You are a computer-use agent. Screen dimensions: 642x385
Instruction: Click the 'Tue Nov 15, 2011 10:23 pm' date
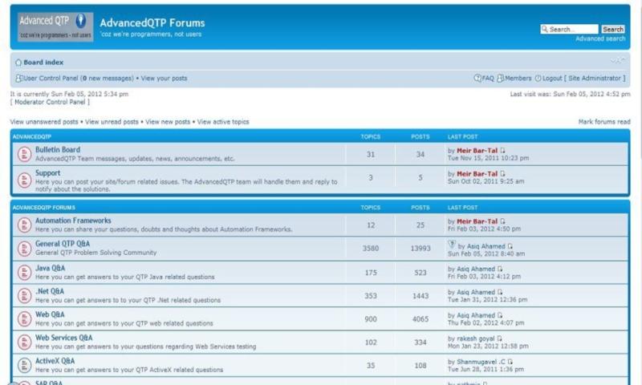pos(488,158)
